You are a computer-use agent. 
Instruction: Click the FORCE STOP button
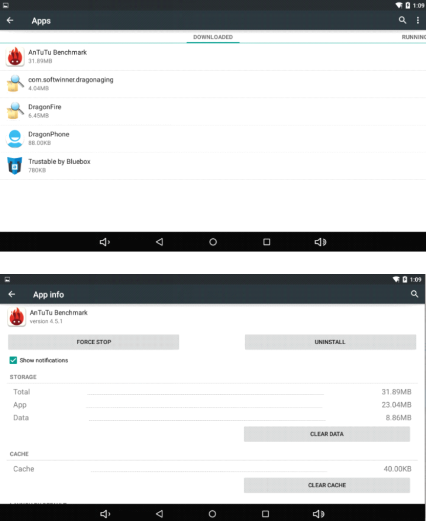click(x=94, y=342)
